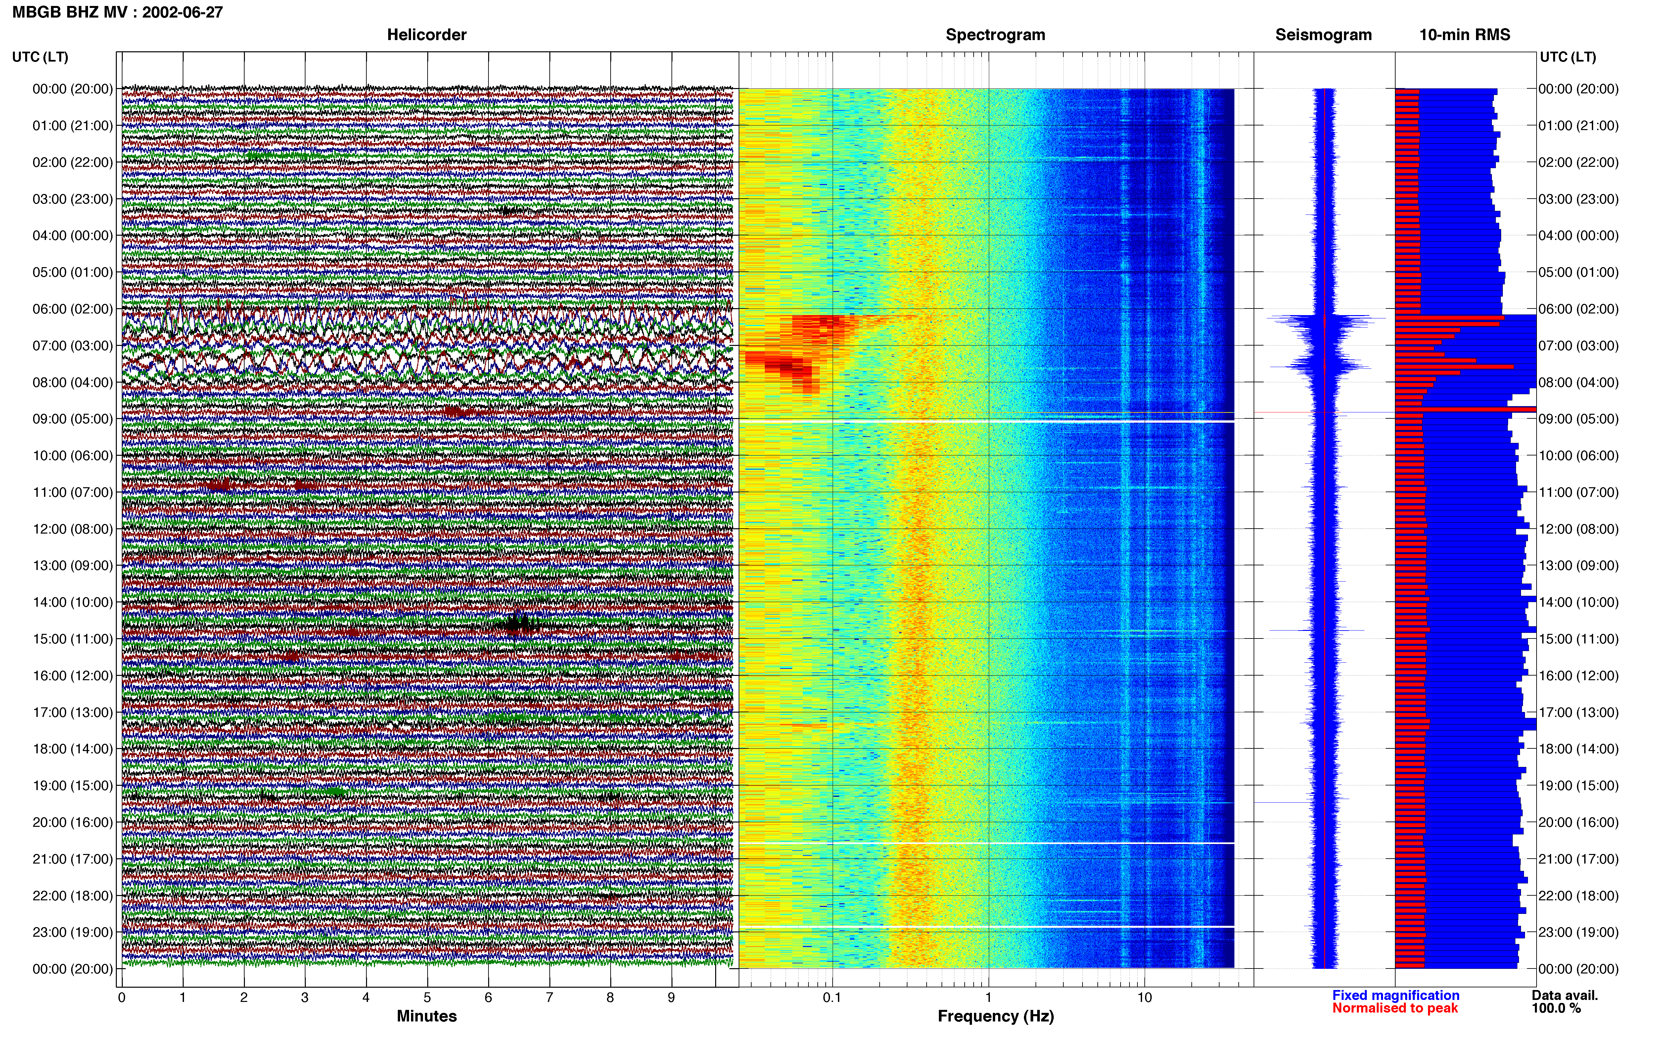
Task: Click the left '19:00 (15:00)' time label
Action: point(73,785)
